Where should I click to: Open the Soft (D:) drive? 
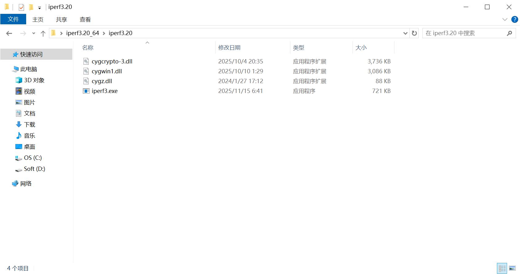(x=34, y=169)
